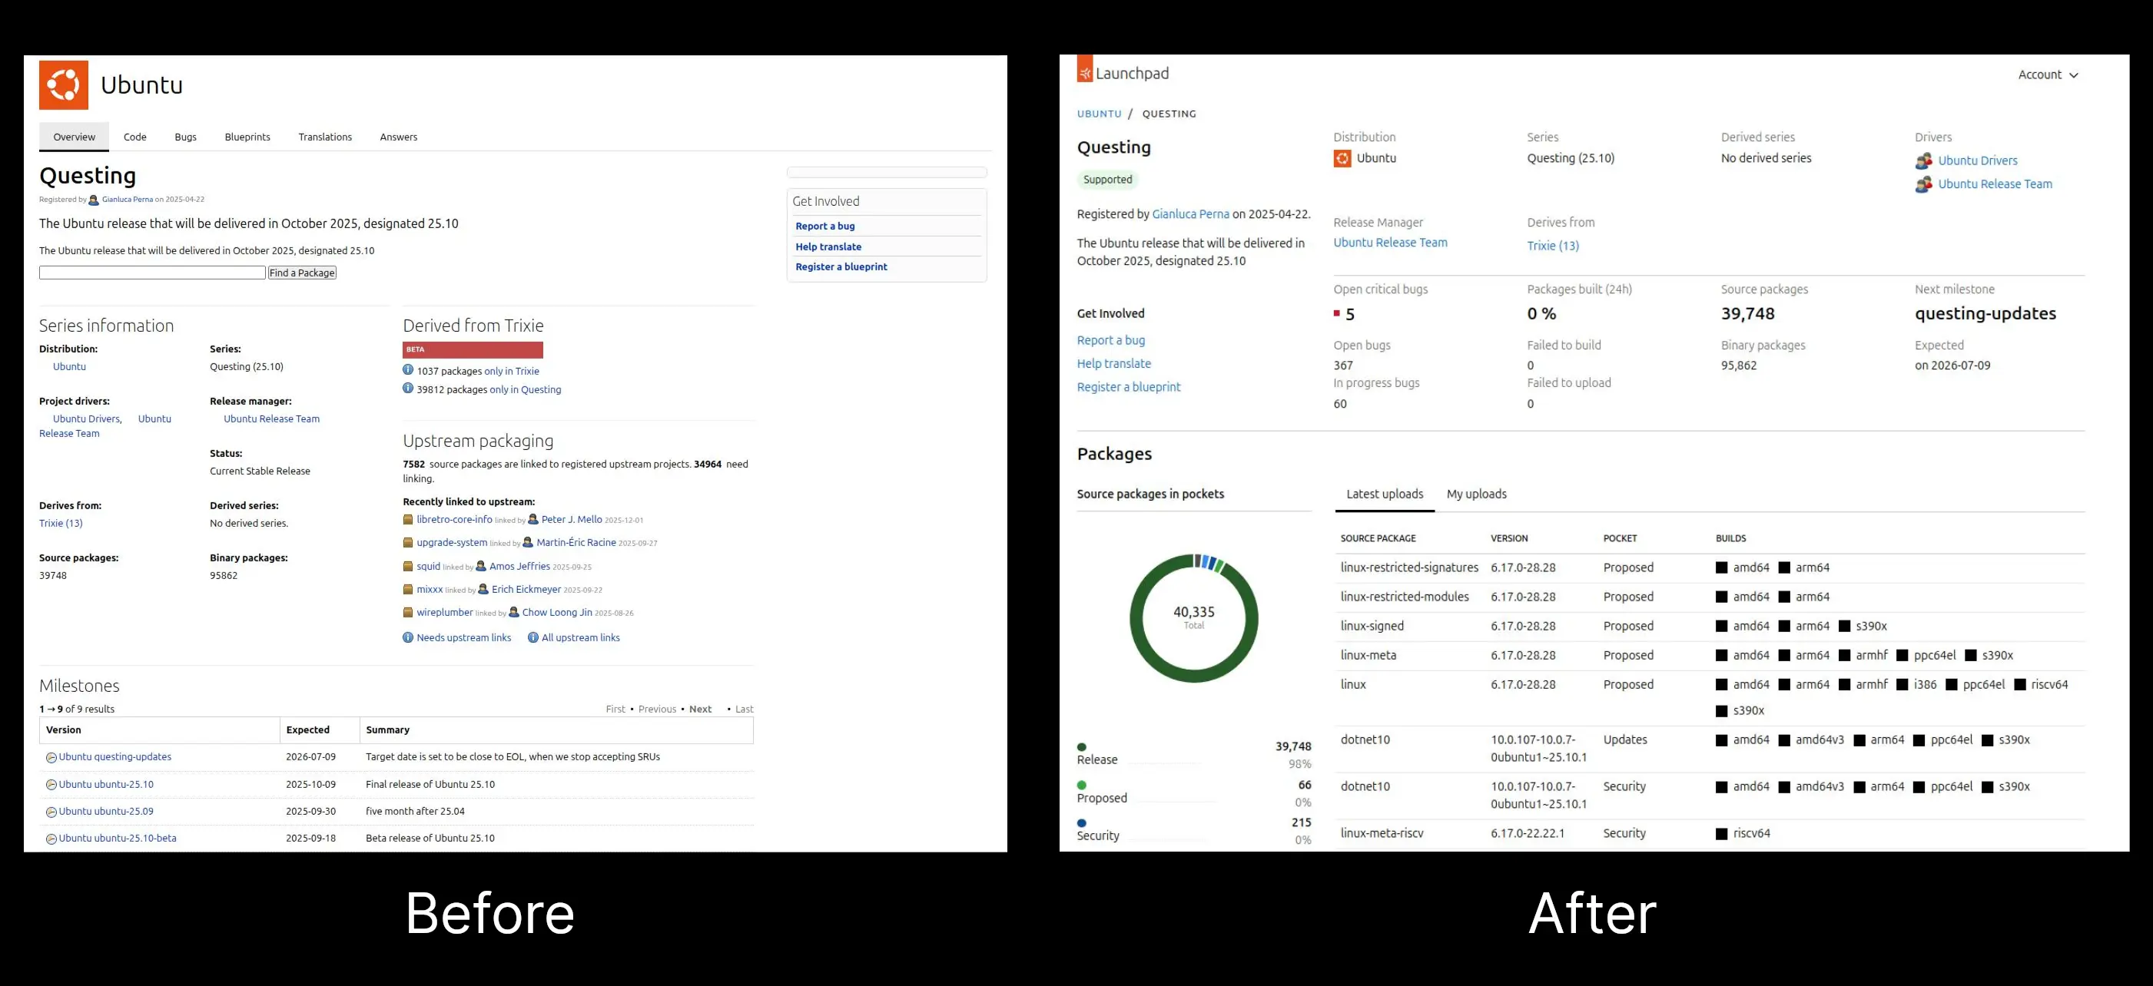The image size is (2153, 986).
Task: Click the info icon beside Needs upstream links
Action: (409, 637)
